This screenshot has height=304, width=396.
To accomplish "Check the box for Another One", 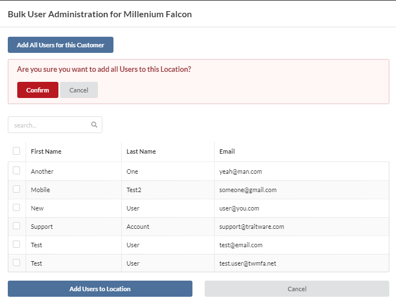I will coord(17,170).
